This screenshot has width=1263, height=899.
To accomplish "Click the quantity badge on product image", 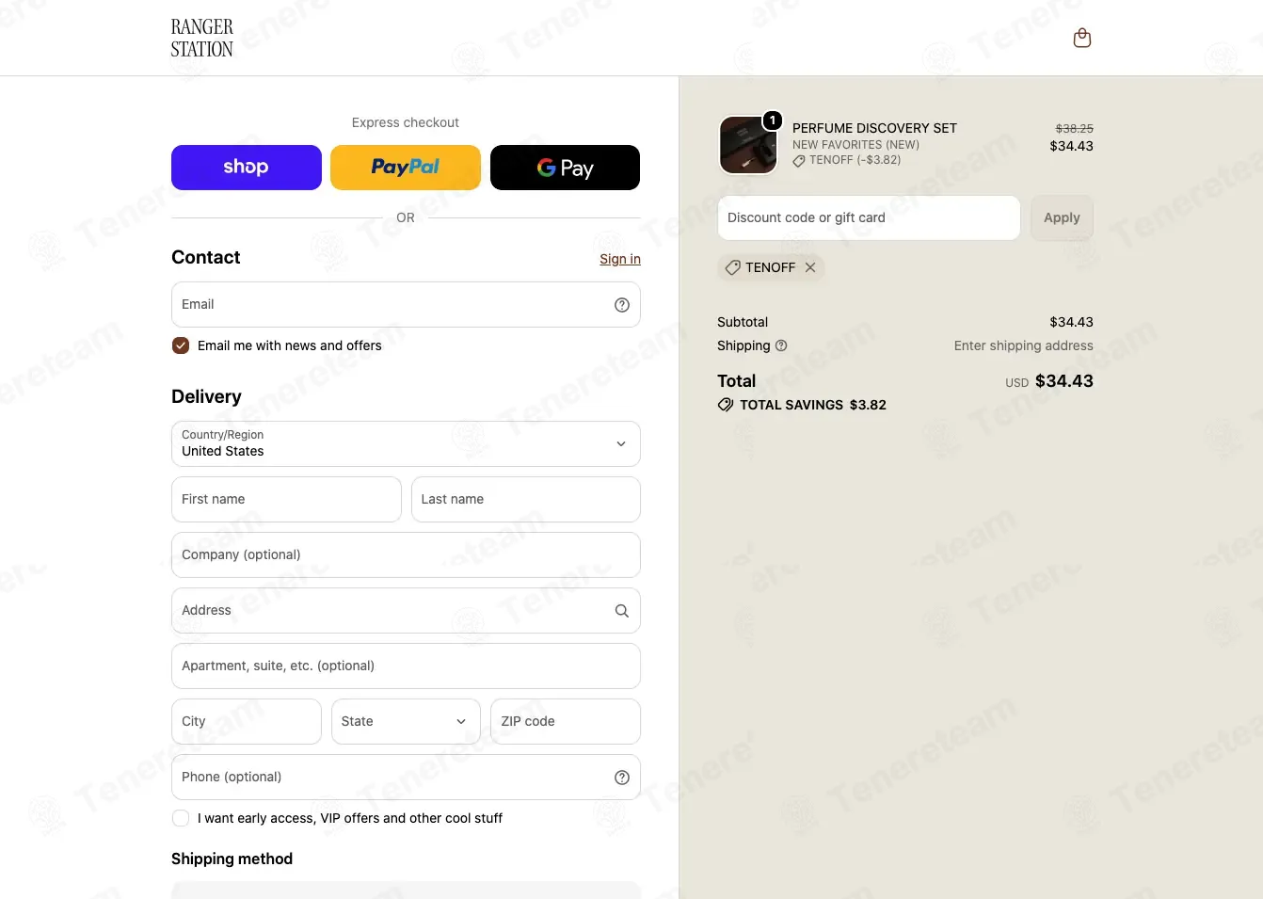I will point(773,120).
